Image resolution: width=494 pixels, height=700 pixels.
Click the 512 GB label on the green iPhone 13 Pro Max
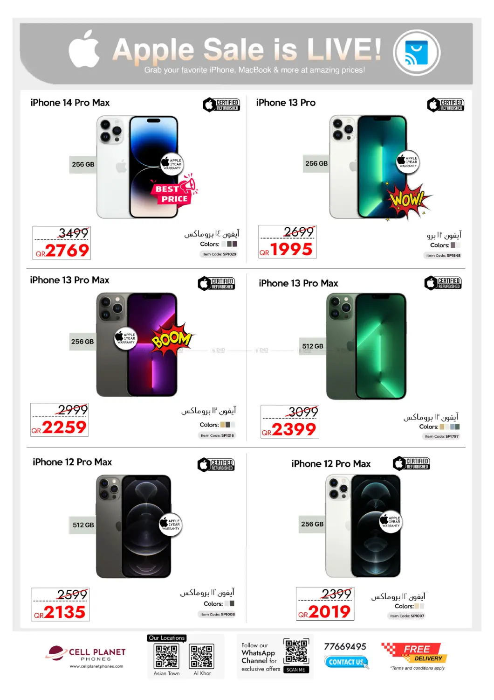pos(312,346)
